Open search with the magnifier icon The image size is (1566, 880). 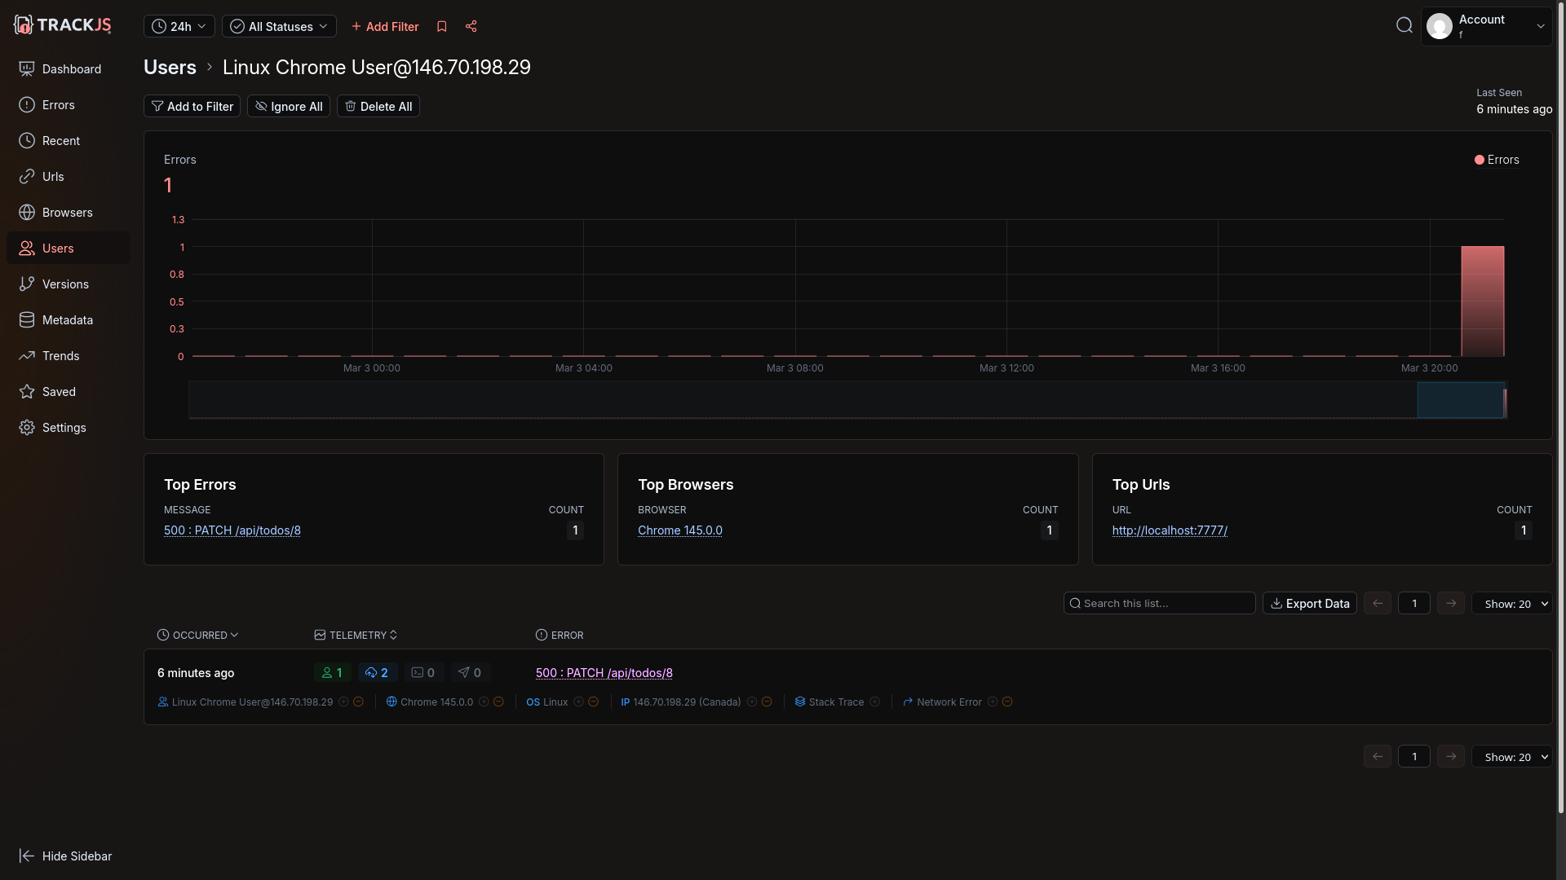[1404, 25]
